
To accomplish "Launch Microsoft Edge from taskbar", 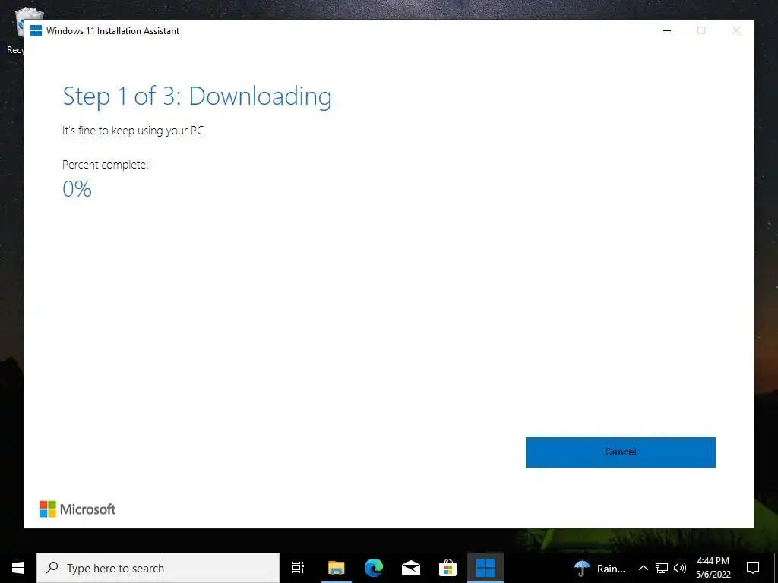I will tap(374, 568).
